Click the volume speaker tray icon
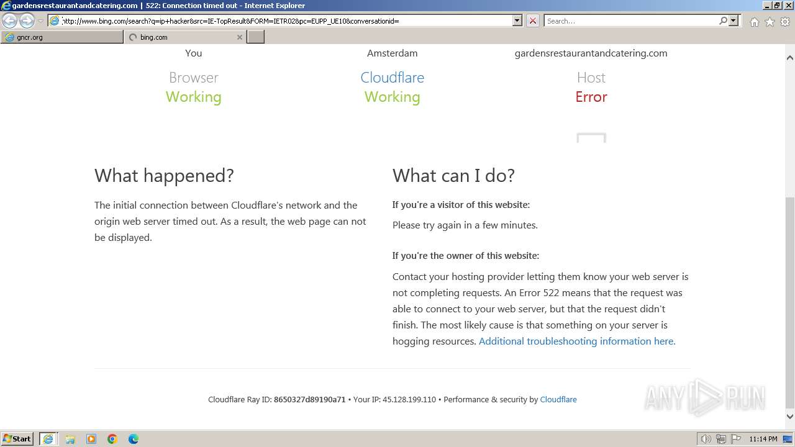Viewport: 795px width, 447px height. (x=706, y=439)
